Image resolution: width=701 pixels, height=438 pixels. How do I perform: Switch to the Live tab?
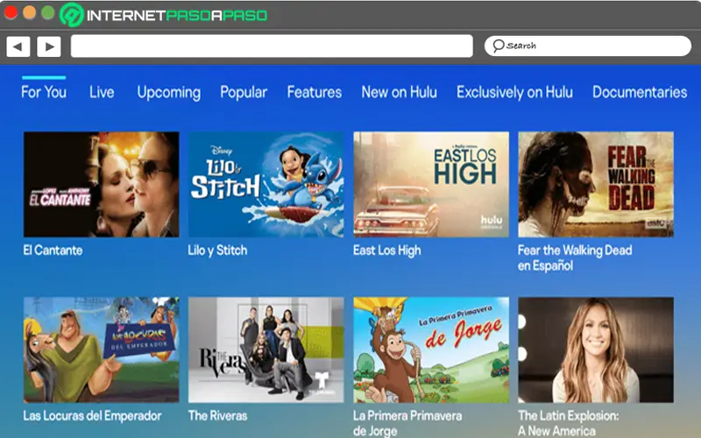pos(102,92)
